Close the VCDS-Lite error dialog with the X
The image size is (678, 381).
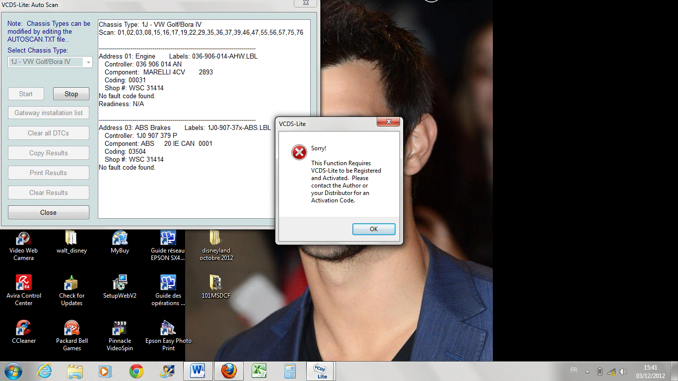coord(389,122)
